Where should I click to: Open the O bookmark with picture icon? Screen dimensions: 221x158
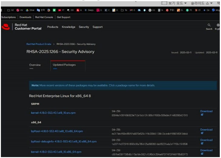click(x=115, y=10)
